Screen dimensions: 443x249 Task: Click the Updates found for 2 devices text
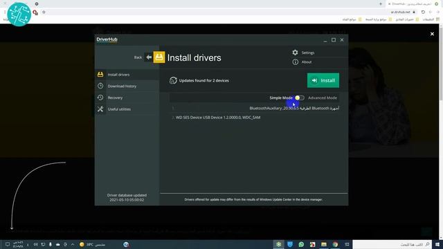[204, 80]
